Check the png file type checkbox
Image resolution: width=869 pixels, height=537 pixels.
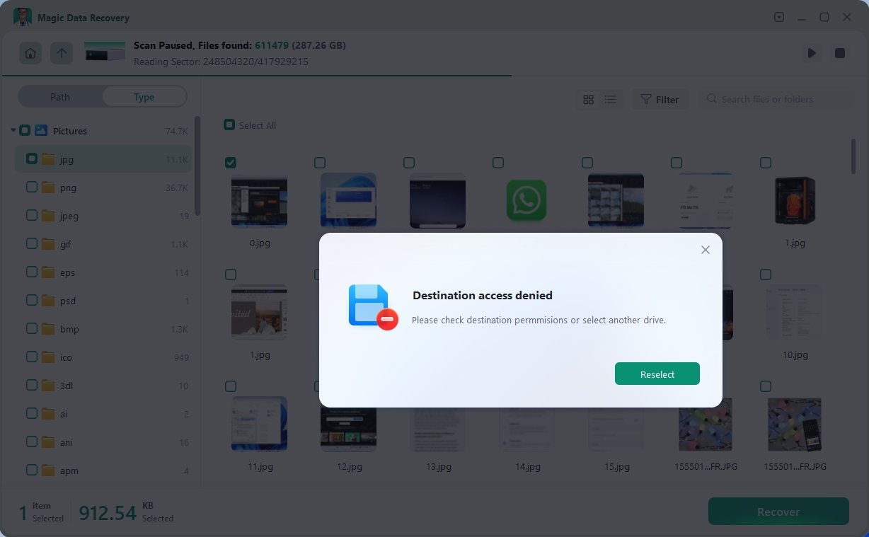(x=32, y=187)
